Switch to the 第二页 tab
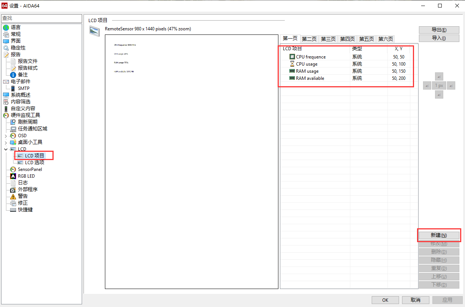This screenshot has width=465, height=307. (x=310, y=39)
